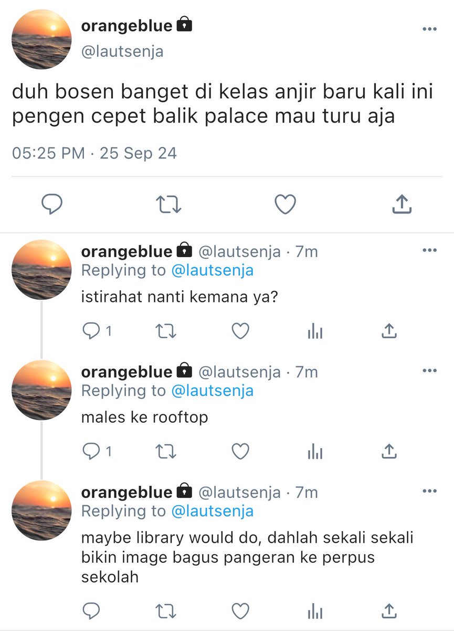Retweet the main tweet
The height and width of the screenshot is (631, 454).
169,204
